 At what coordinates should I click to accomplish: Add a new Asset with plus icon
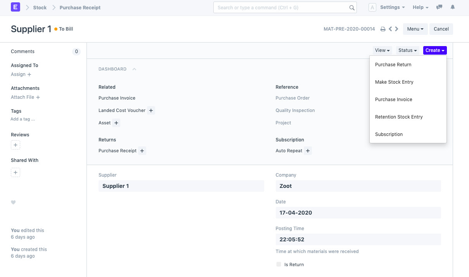point(116,123)
